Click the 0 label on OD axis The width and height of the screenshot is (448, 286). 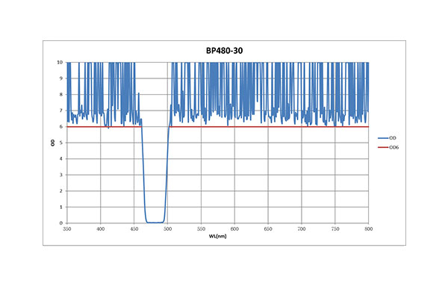[x=61, y=223]
